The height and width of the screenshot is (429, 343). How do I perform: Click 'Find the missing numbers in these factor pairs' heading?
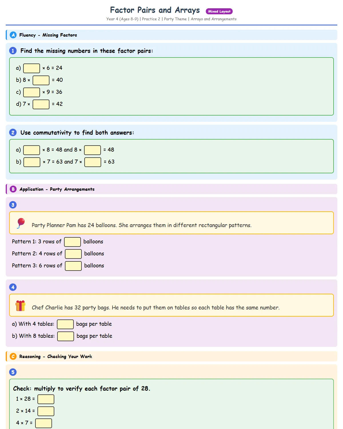coord(87,51)
